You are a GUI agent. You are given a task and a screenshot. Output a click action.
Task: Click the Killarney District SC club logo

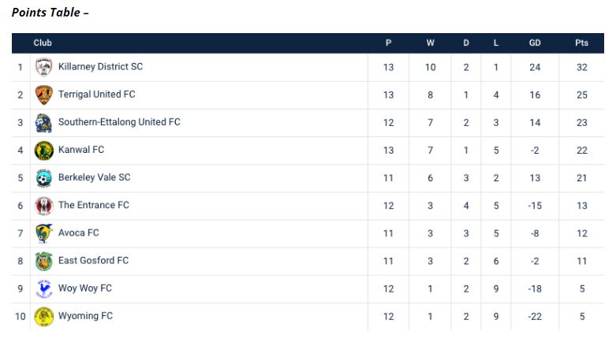click(44, 67)
